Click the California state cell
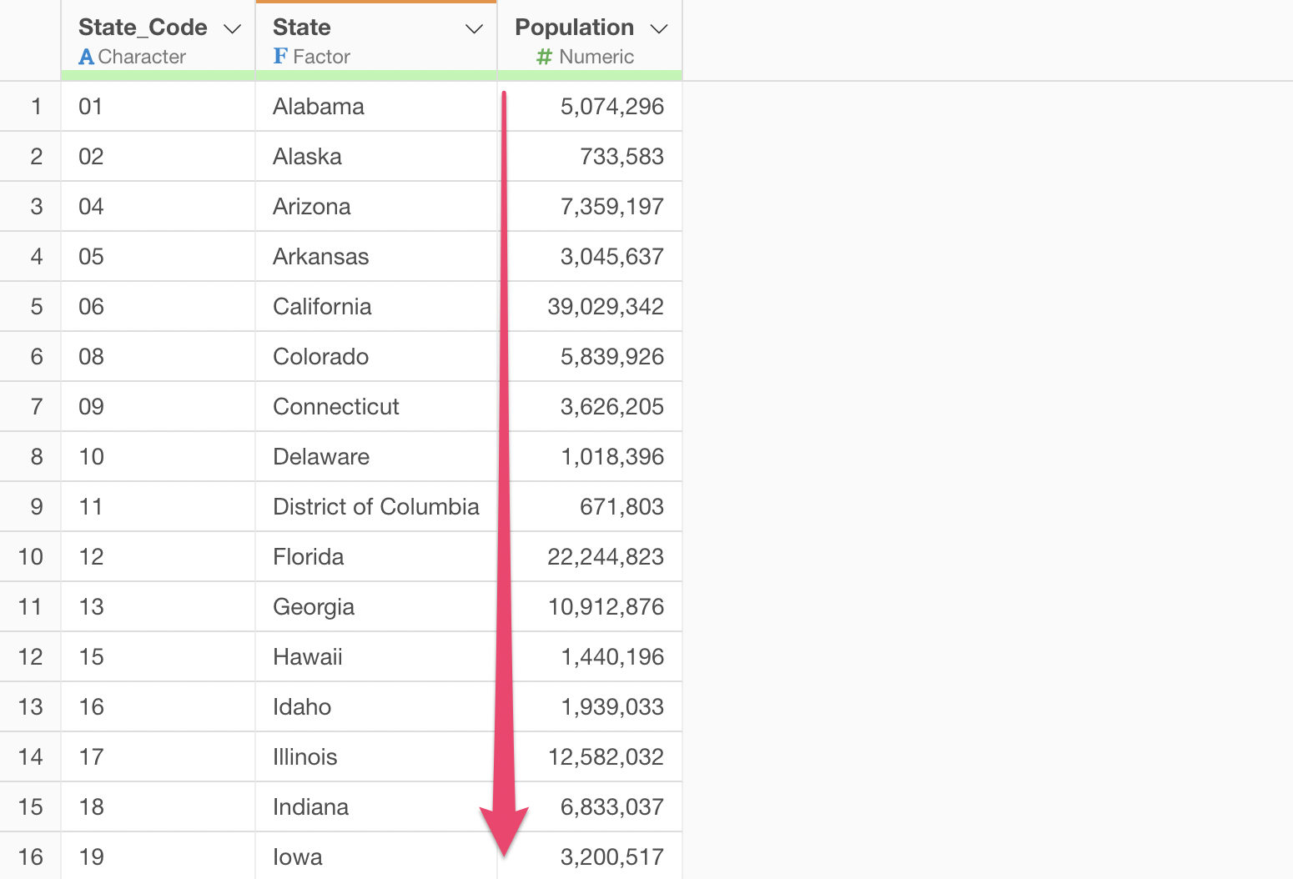Viewport: 1293px width, 879px height. (x=322, y=307)
